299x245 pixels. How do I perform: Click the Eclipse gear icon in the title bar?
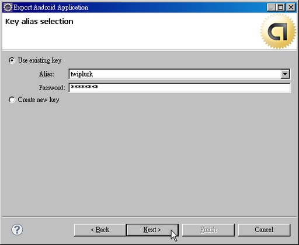[8, 8]
